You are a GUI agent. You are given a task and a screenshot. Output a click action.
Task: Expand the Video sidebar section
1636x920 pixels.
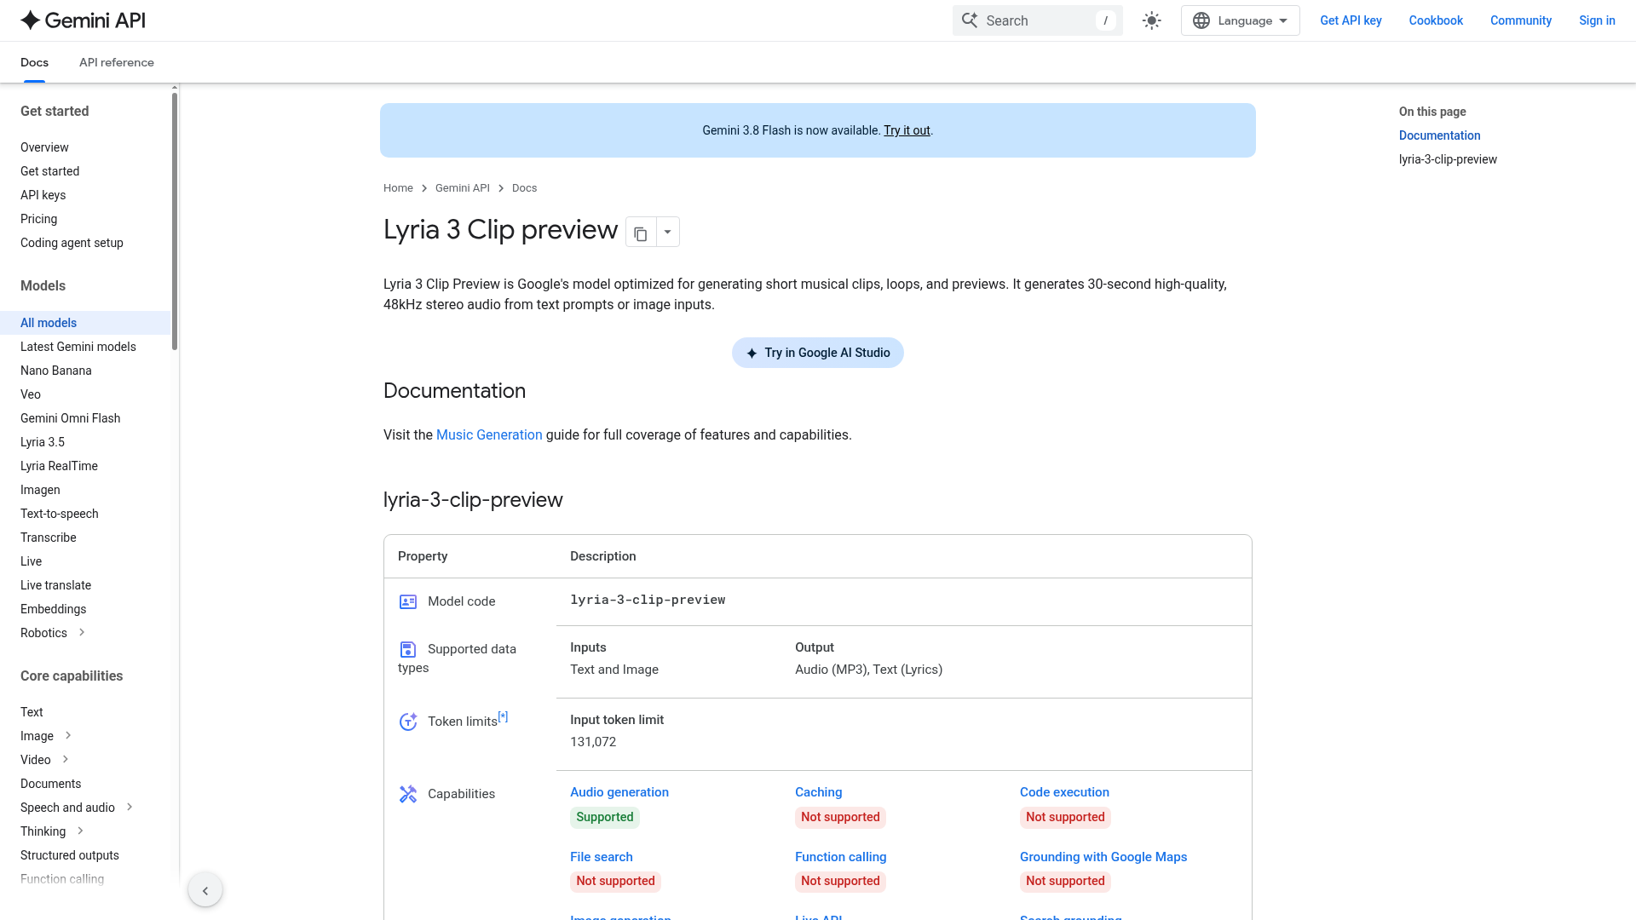(66, 759)
